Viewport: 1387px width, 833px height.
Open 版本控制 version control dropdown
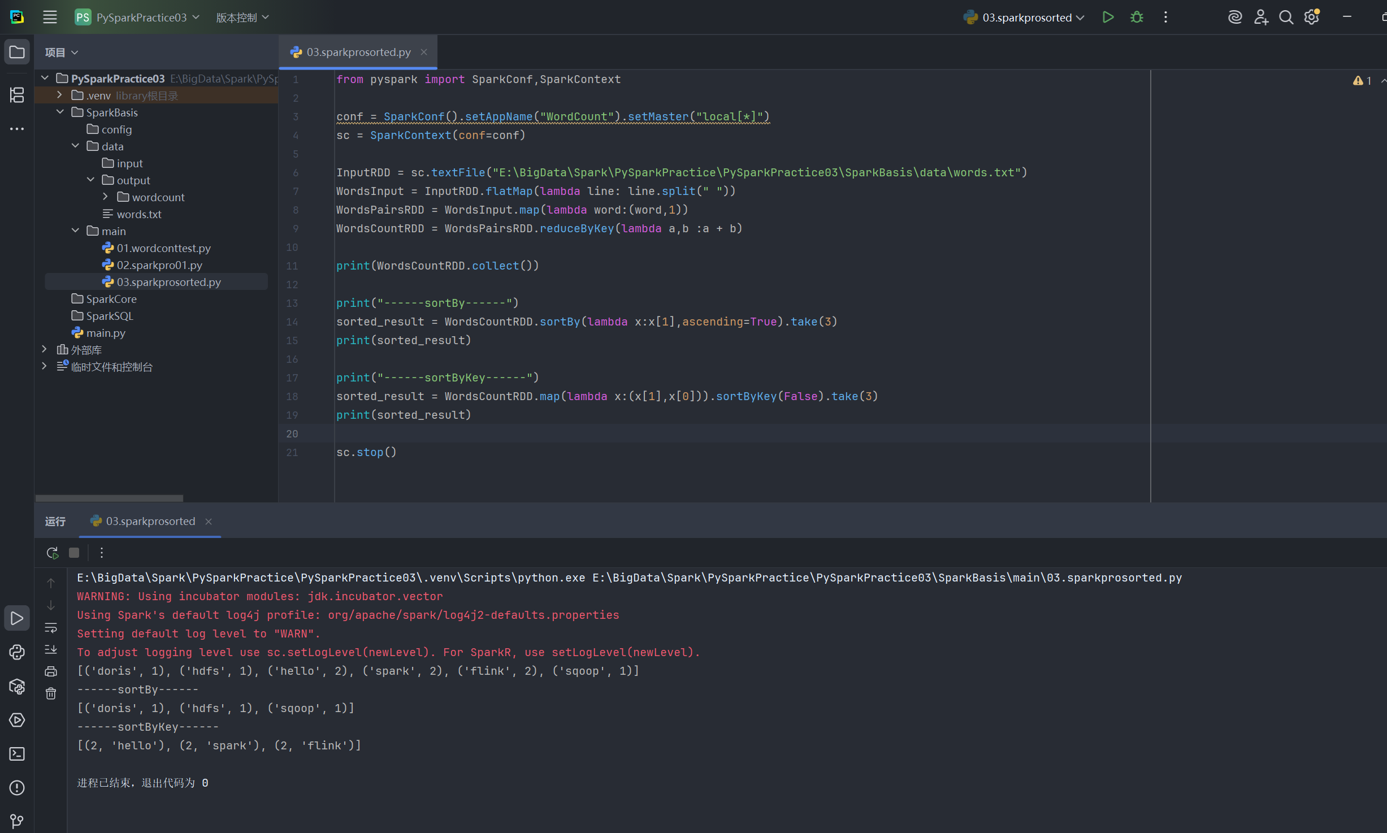[242, 18]
